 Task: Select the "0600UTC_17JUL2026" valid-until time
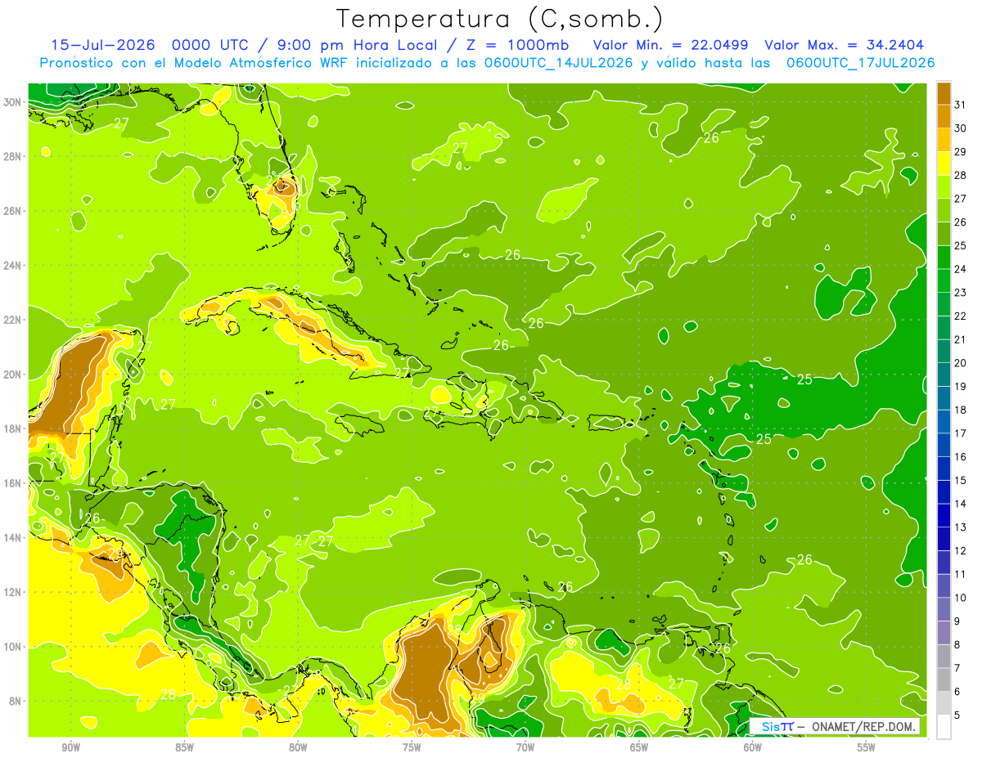click(x=861, y=62)
